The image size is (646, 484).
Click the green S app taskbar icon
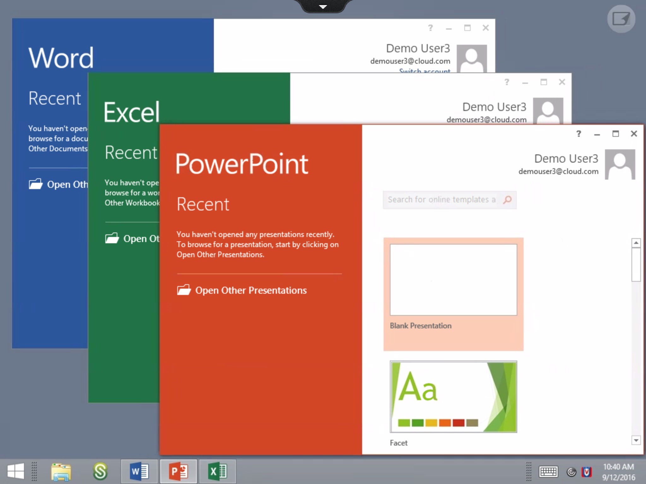click(x=100, y=471)
